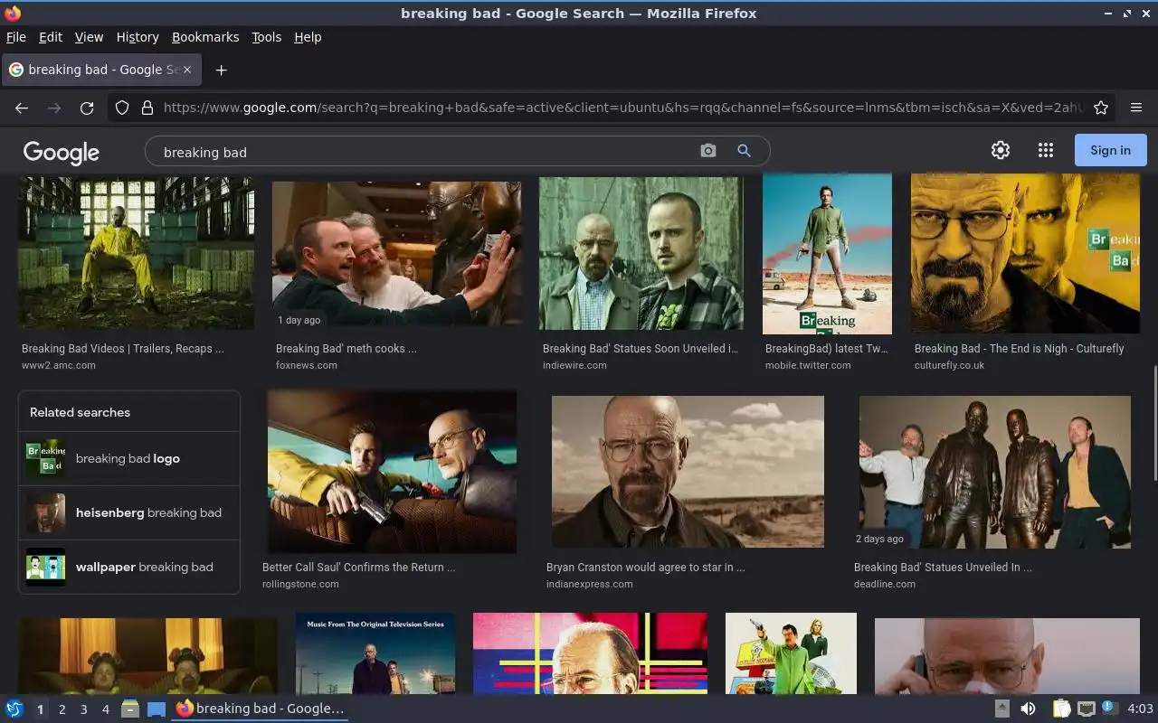Select related search wallpaper breaking bad
1158x723 pixels.
(x=129, y=567)
